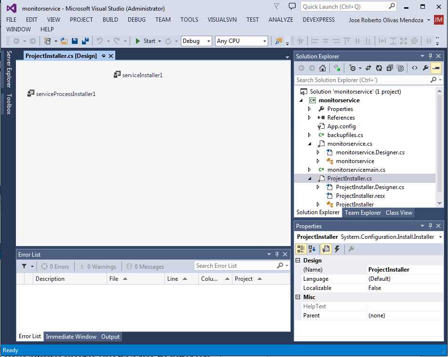Screen dimensions: 448x357
Task: Open the Properties object selector dropdown
Action: [440, 237]
